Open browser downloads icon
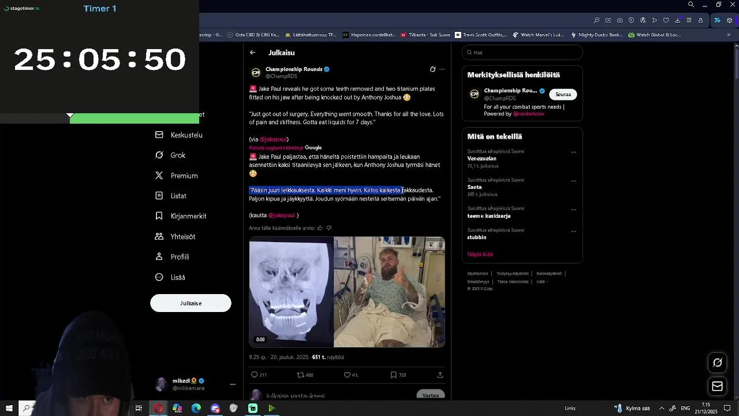This screenshot has width=739, height=416. point(677,20)
